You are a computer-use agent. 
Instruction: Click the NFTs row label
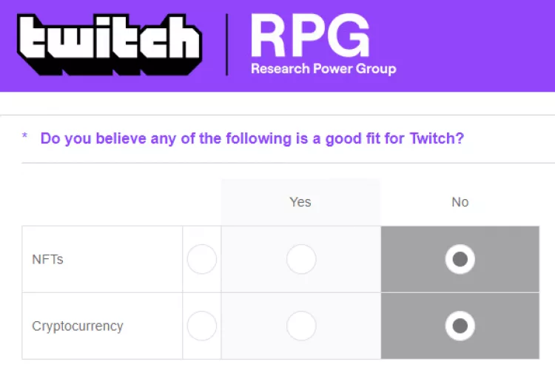click(48, 260)
